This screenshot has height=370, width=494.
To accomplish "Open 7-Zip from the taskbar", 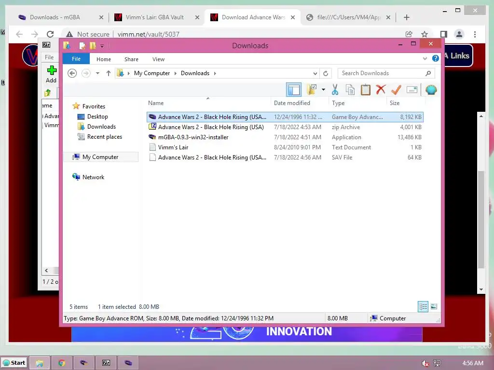I will coord(106,363).
